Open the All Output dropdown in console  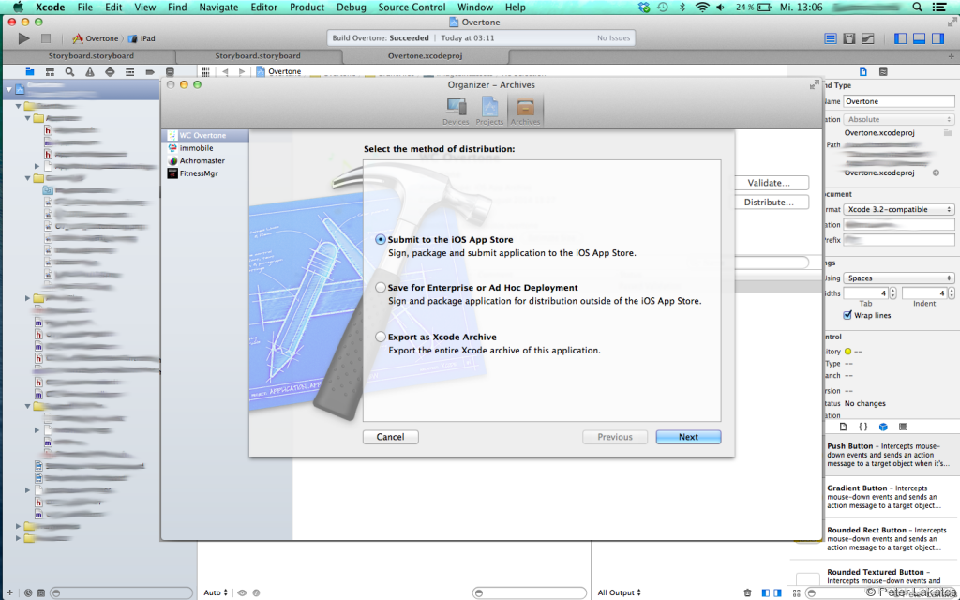click(x=619, y=592)
